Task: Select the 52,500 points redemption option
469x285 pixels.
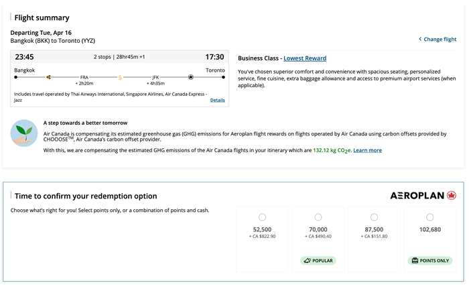Action: tap(263, 217)
